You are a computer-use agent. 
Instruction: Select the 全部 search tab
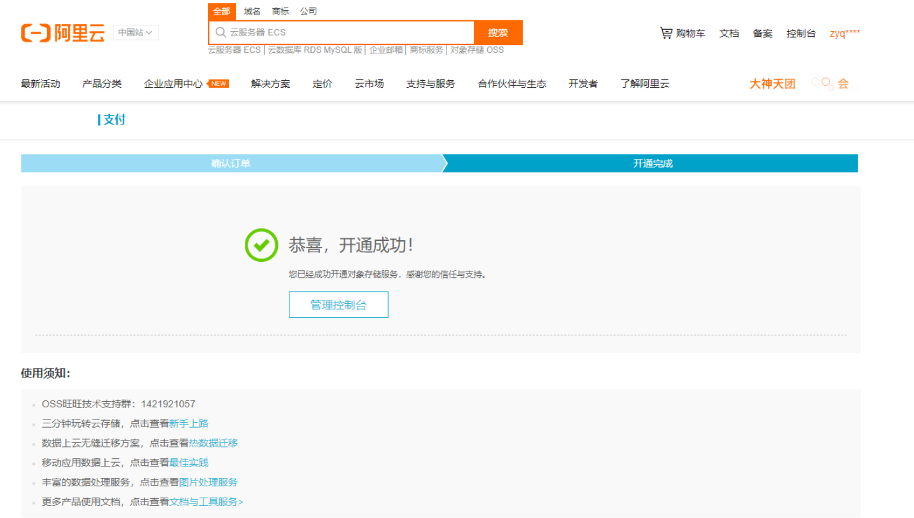221,11
